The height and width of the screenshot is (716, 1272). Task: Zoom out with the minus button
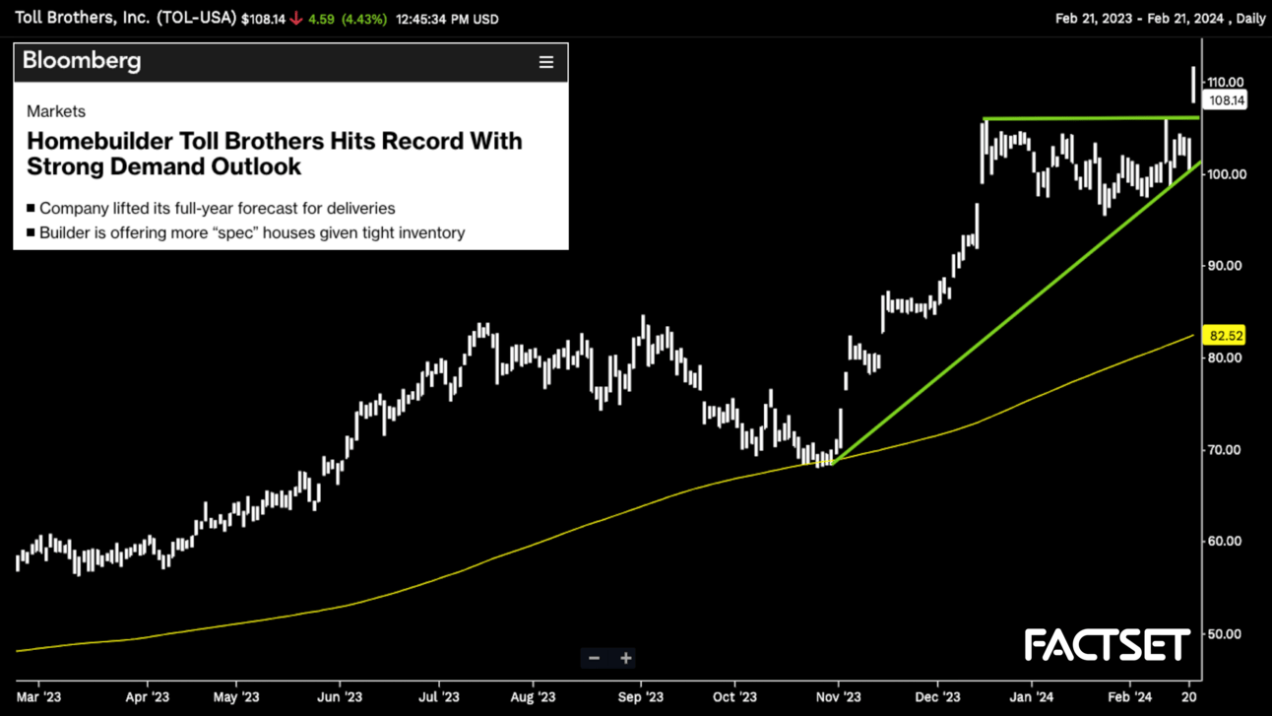594,658
